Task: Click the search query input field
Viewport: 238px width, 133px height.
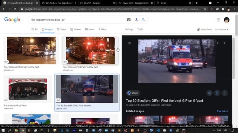Action: (x=77, y=20)
